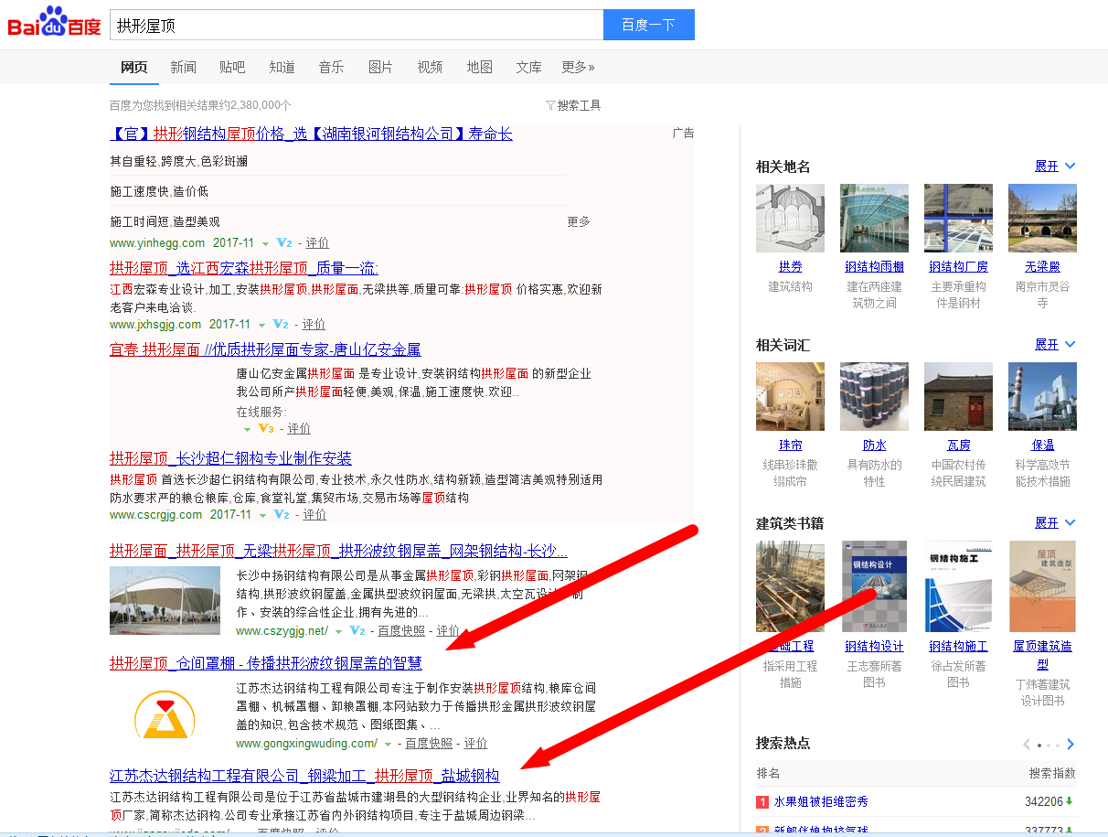1108x837 pixels.
Task: Open 百度快照 for www.gongxingwuding.com result
Action: 429,744
